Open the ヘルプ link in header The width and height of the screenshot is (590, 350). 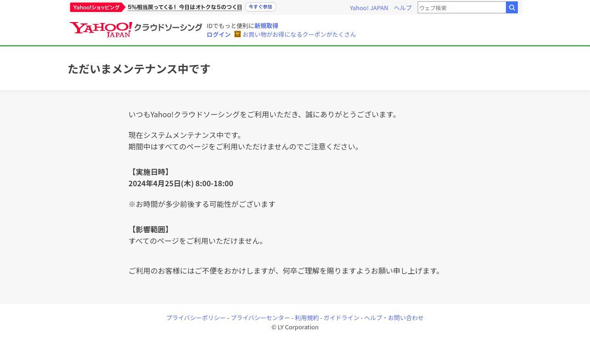pyautogui.click(x=403, y=8)
